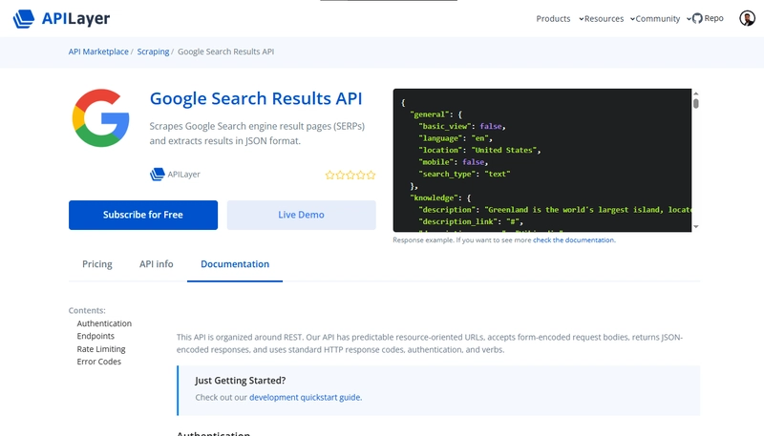Open check the documentation link
Viewport: 764px width, 436px height.
click(574, 239)
